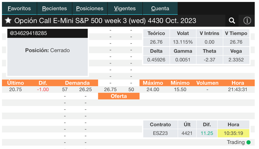
Task: Click the green Trading status indicator
Action: (x=248, y=142)
